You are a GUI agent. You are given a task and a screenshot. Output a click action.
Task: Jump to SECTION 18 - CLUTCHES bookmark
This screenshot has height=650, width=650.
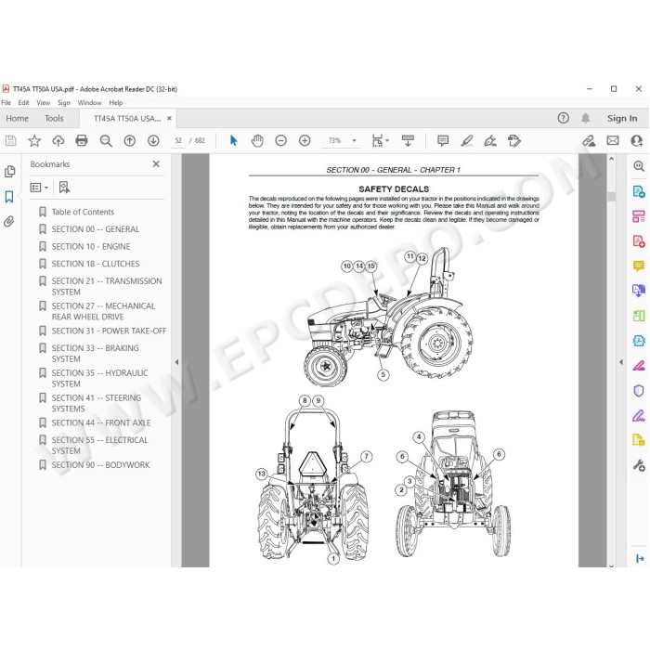(96, 264)
